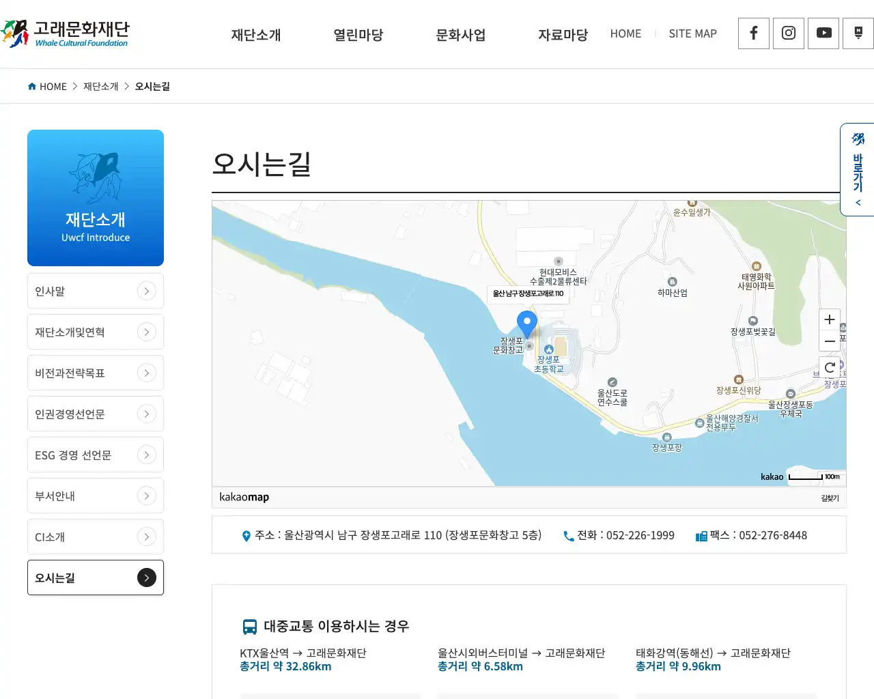The image size is (874, 699).
Task: Open the YouTube channel icon
Action: tap(823, 33)
